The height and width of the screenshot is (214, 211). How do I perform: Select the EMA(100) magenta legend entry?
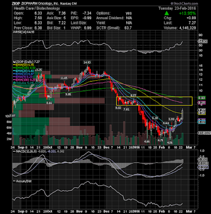[x=24, y=80]
